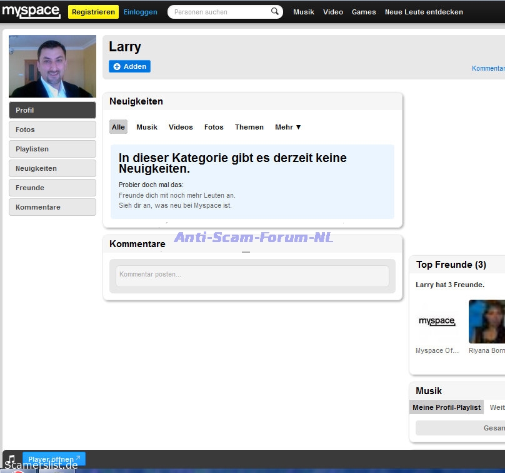Image resolution: width=505 pixels, height=473 pixels.
Task: Focus the Personen suchen search field
Action: click(219, 12)
